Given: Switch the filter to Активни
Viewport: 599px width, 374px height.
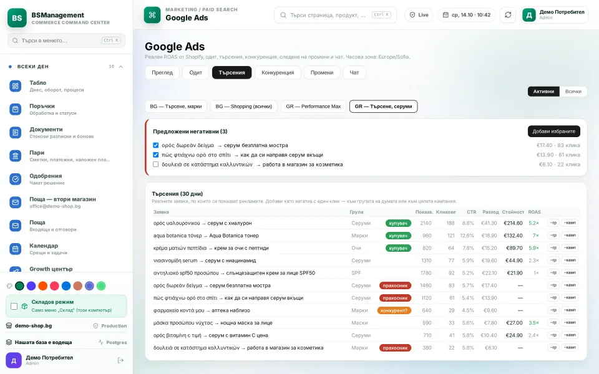Looking at the screenshot, I should 543,91.
